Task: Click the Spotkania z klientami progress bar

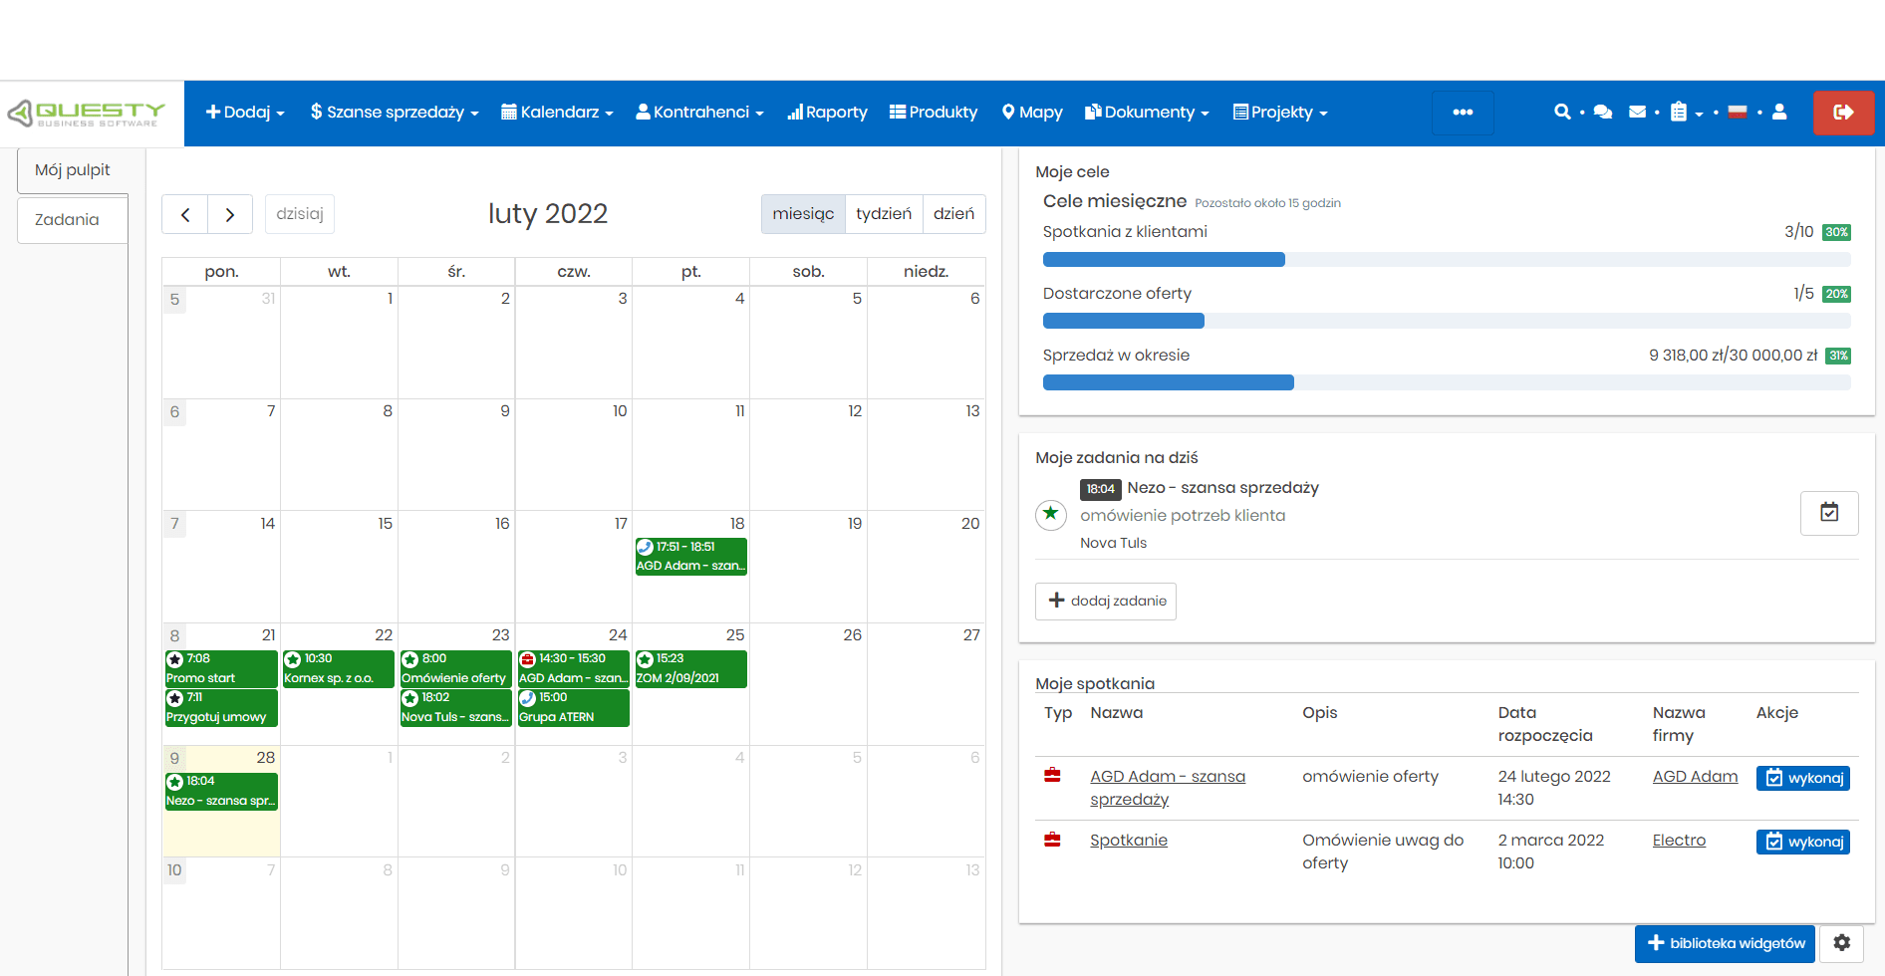Action: (x=1447, y=259)
